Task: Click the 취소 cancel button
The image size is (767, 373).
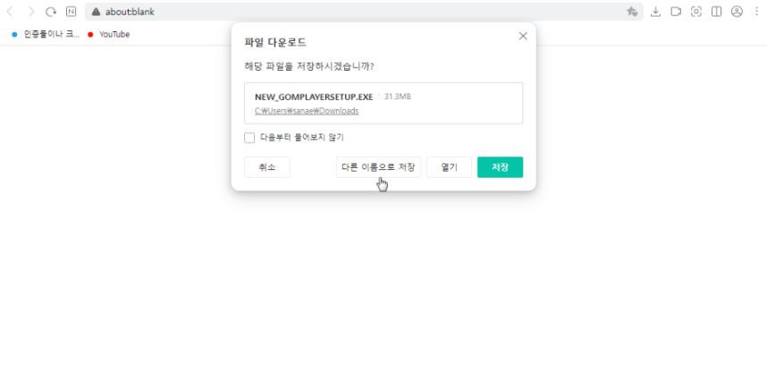Action: tap(267, 167)
